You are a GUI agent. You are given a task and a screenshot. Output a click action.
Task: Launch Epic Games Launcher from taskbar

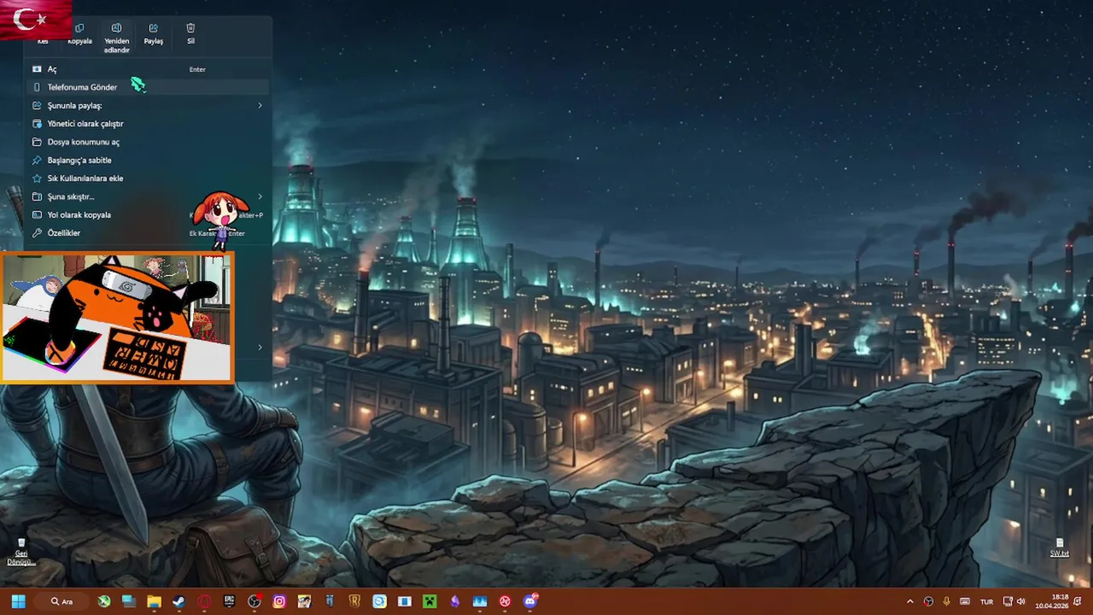(x=229, y=601)
